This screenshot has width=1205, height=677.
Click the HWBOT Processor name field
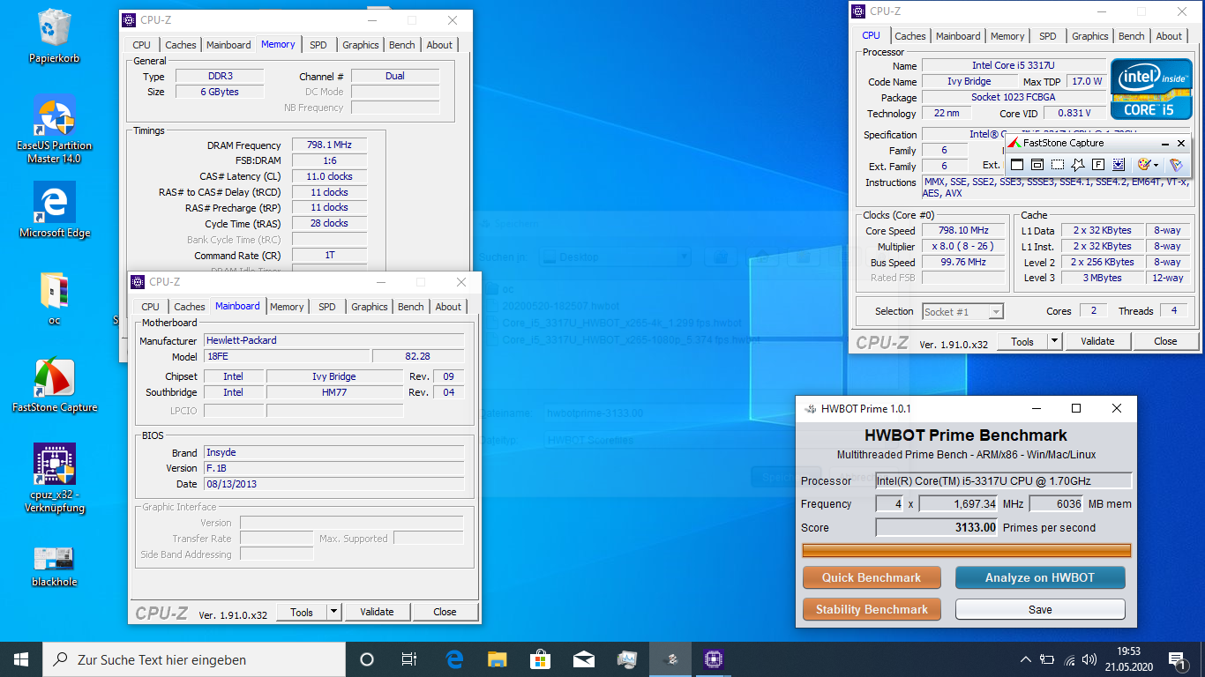click(x=1003, y=480)
